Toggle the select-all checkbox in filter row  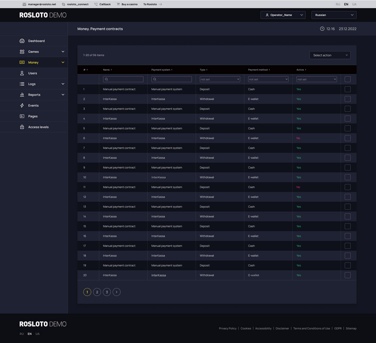point(347,79)
